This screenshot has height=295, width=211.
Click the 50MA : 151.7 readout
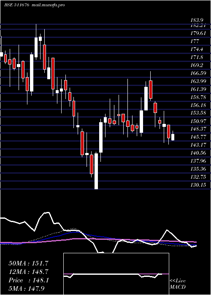click(x=27, y=263)
